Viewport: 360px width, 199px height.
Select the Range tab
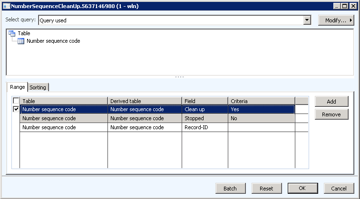coord(17,87)
